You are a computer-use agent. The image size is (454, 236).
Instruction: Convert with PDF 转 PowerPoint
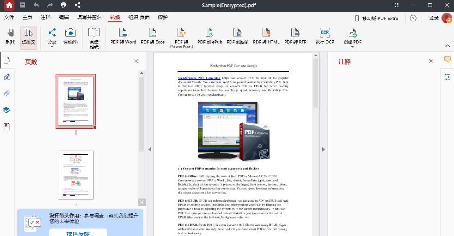[182, 38]
